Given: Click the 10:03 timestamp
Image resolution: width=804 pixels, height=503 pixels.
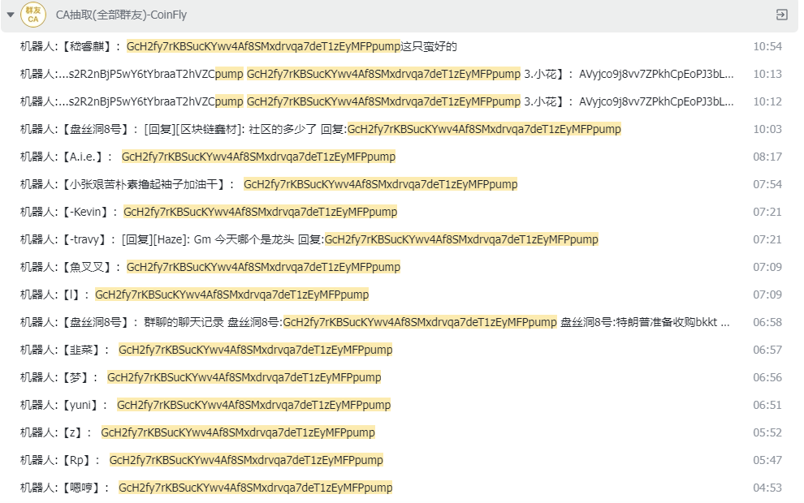Looking at the screenshot, I should (x=767, y=129).
